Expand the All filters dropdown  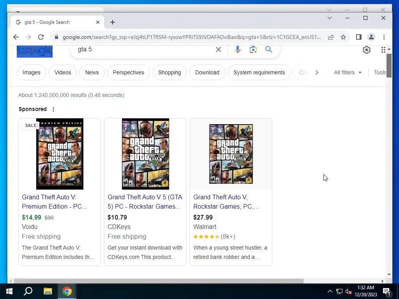(x=348, y=72)
